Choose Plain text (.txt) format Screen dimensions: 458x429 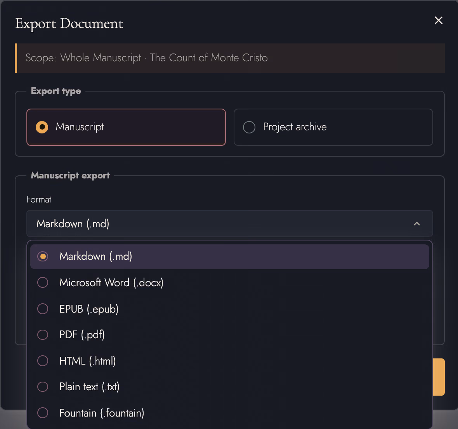[x=230, y=387]
